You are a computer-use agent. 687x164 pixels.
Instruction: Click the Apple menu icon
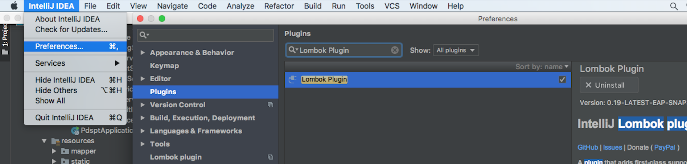(x=14, y=6)
